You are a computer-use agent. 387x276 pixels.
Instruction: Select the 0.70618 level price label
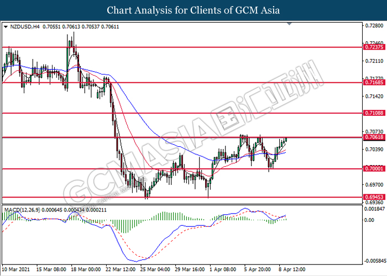[374, 137]
